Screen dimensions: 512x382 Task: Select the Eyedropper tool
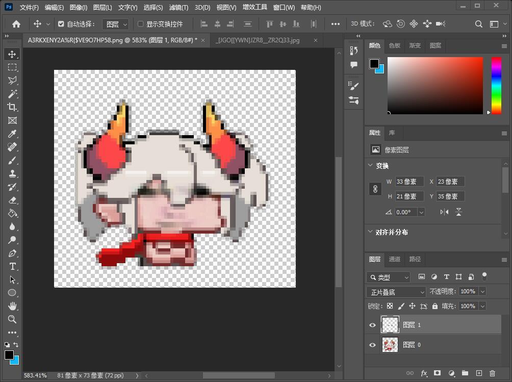tap(12, 134)
